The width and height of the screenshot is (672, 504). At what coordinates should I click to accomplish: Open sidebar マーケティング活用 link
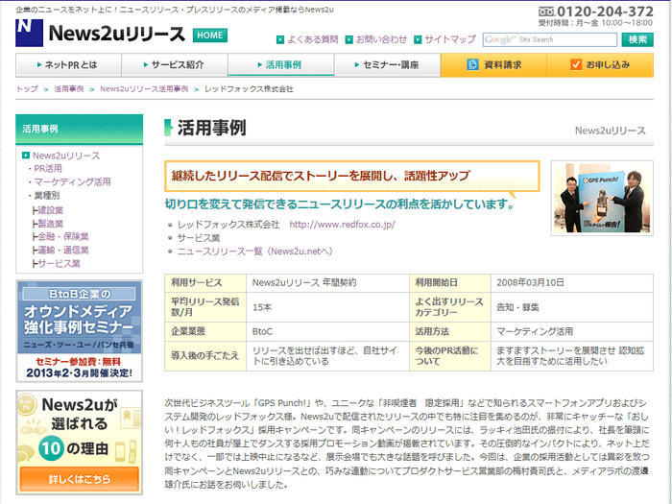click(x=72, y=181)
